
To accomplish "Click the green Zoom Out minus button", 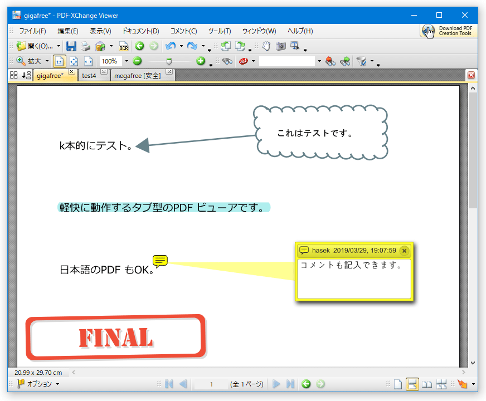I will point(137,61).
